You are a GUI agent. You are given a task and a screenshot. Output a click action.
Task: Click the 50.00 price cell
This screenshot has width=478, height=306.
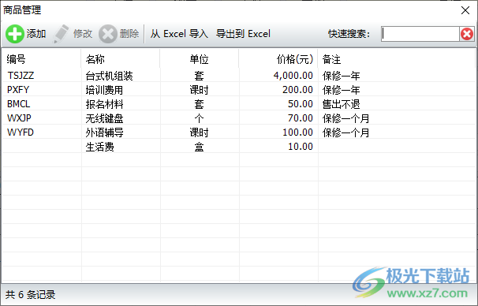point(301,104)
